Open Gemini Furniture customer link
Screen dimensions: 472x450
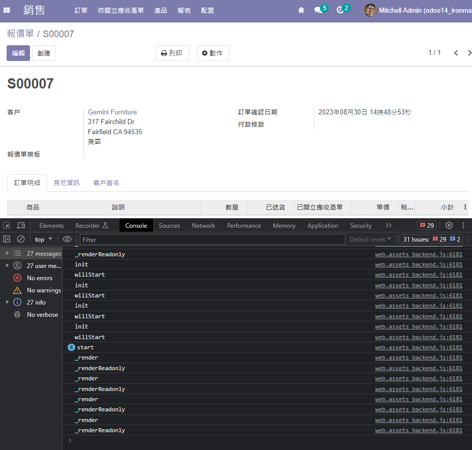112,112
